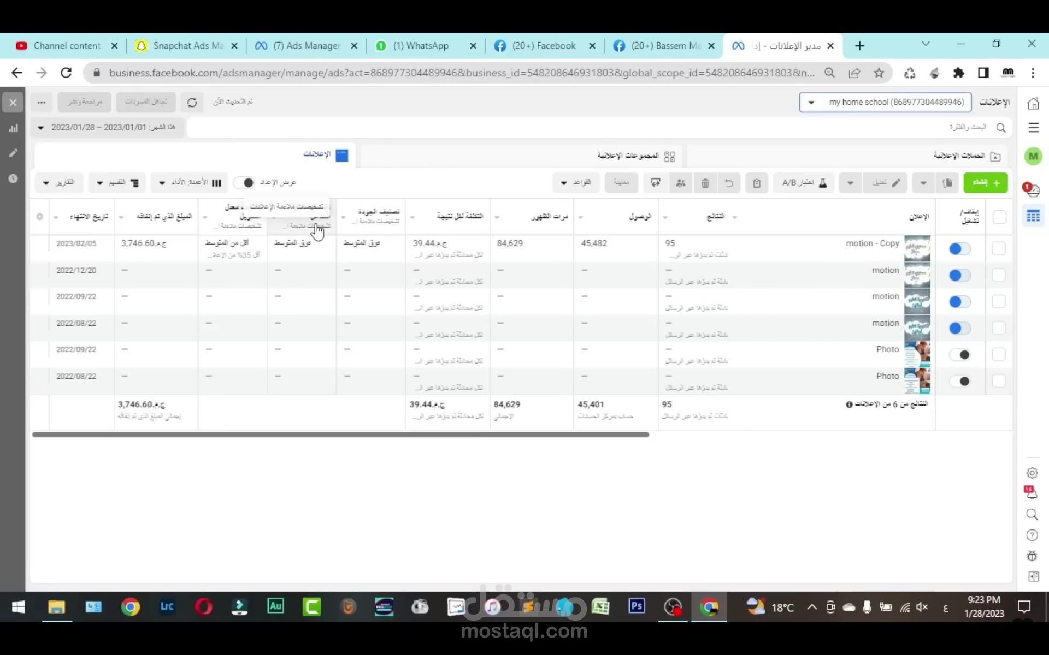Image resolution: width=1049 pixels, height=655 pixels.
Task: Click the trash delete icon in toolbar
Action: (705, 183)
